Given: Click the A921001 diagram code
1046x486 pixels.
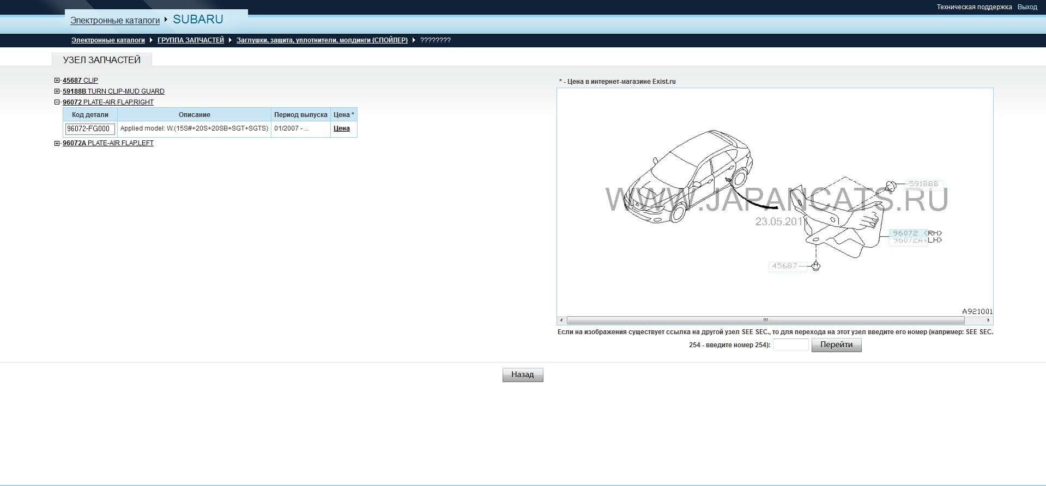Looking at the screenshot, I should point(977,311).
